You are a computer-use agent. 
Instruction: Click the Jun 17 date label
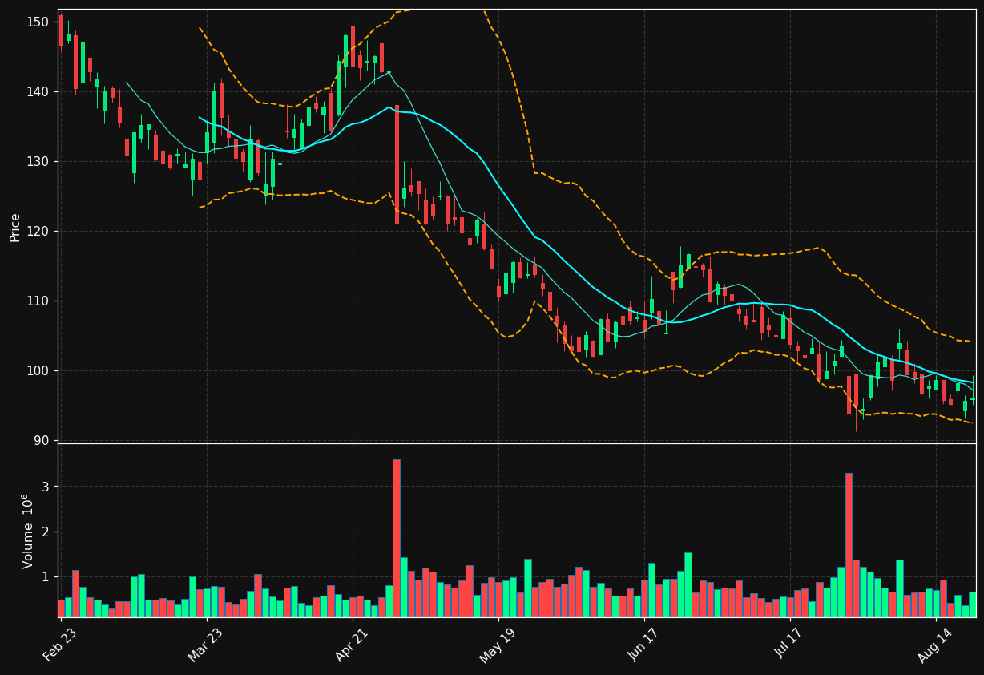(643, 644)
